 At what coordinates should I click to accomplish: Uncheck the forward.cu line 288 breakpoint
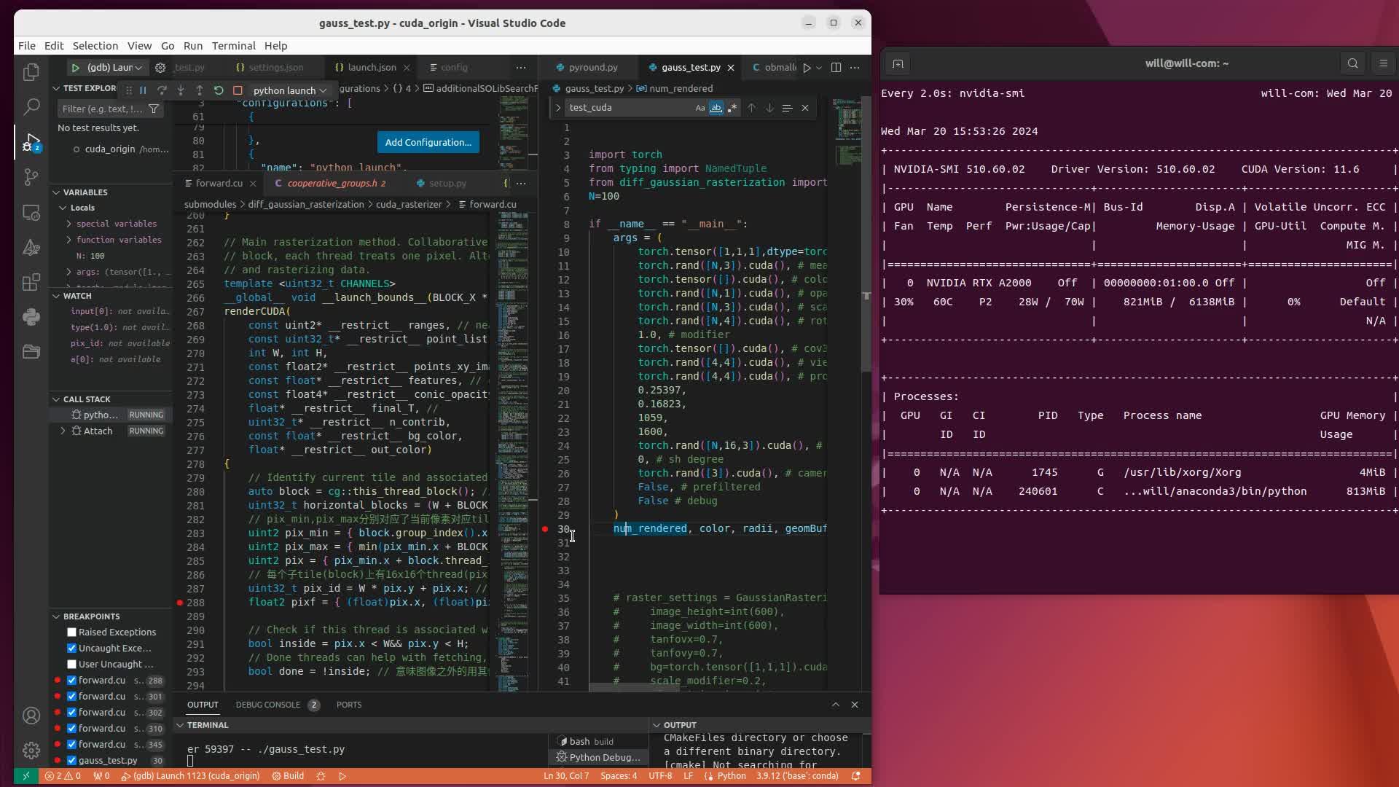[71, 680]
